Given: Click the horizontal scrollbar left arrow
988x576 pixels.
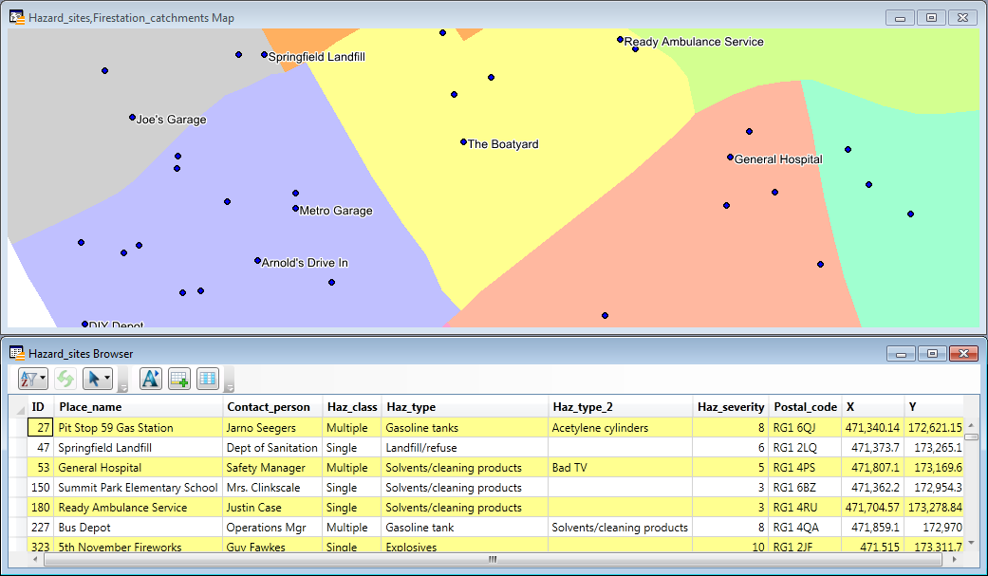Looking at the screenshot, I should pos(35,559).
